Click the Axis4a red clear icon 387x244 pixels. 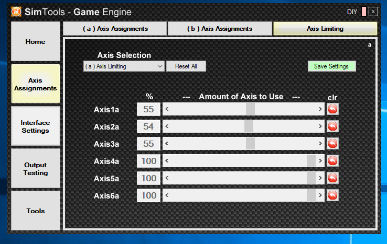click(332, 160)
